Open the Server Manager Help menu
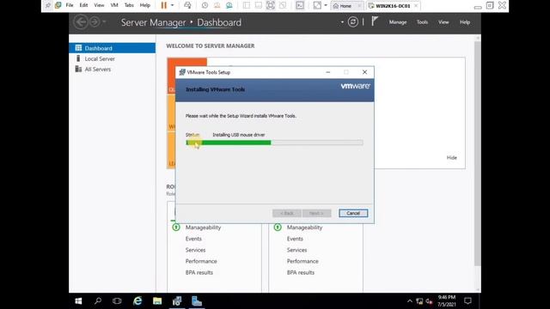Image resolution: width=550 pixels, height=309 pixels. (x=465, y=22)
